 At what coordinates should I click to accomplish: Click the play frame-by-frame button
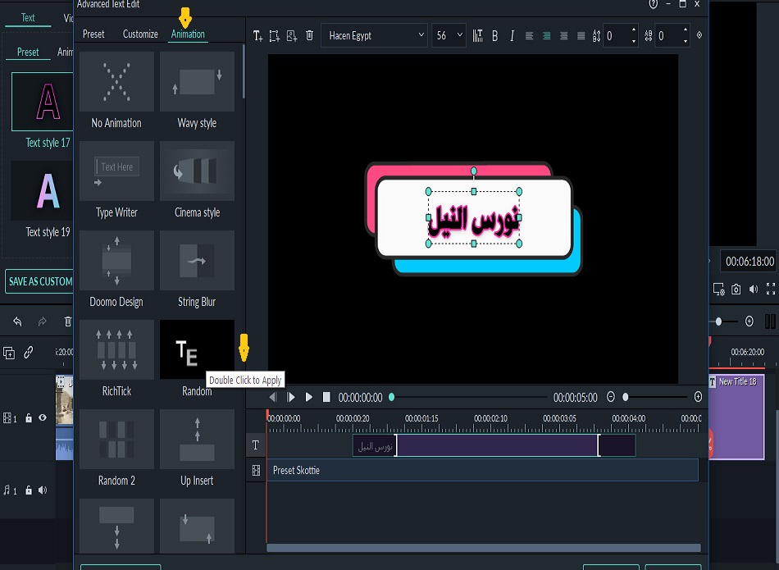[291, 397]
